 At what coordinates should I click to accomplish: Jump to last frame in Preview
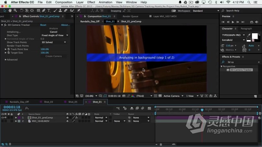tap(243, 22)
